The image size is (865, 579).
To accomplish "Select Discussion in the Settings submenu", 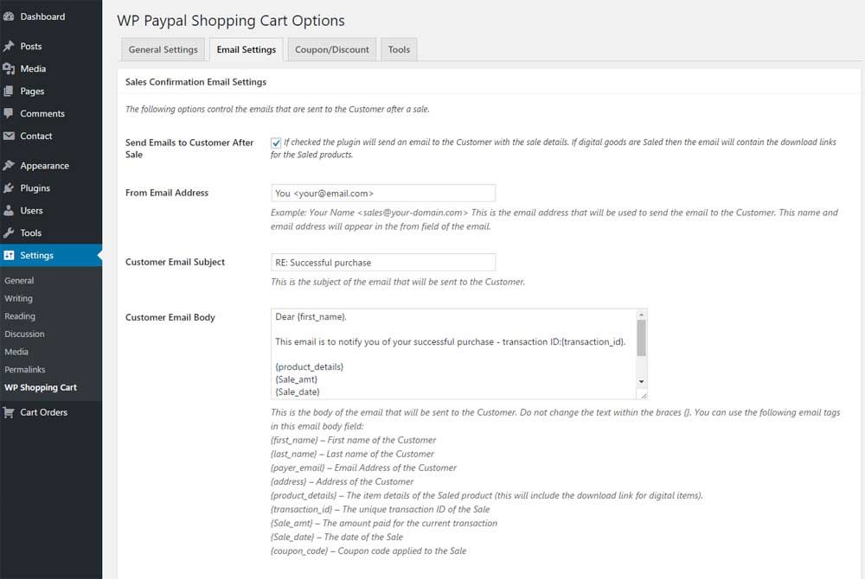I will tap(24, 334).
